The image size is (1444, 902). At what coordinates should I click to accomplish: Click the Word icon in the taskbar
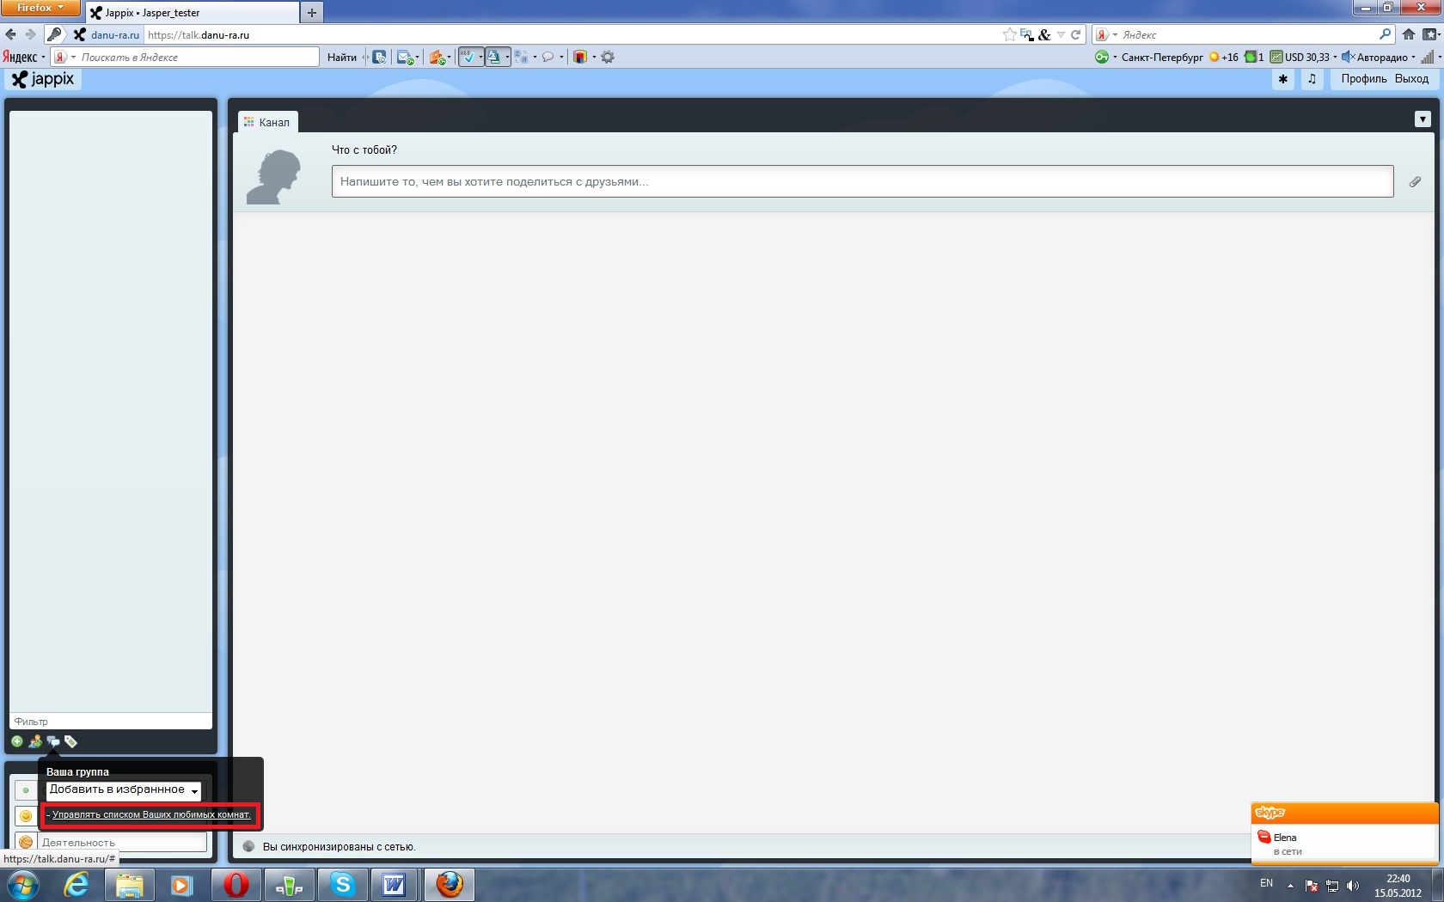[x=395, y=885]
